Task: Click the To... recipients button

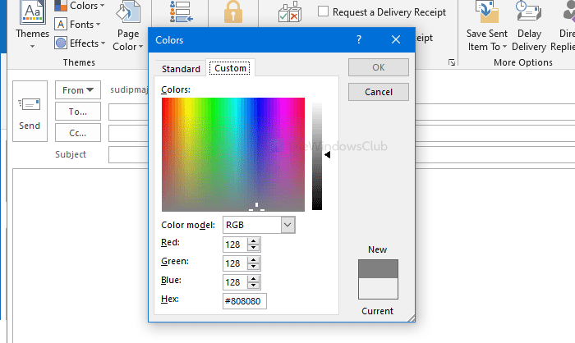Action: tap(78, 112)
